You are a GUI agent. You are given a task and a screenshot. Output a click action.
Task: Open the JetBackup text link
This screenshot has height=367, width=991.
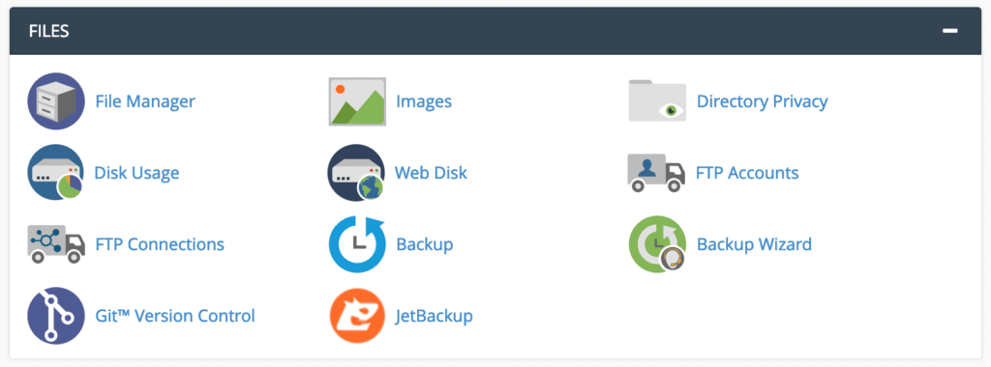[435, 315]
